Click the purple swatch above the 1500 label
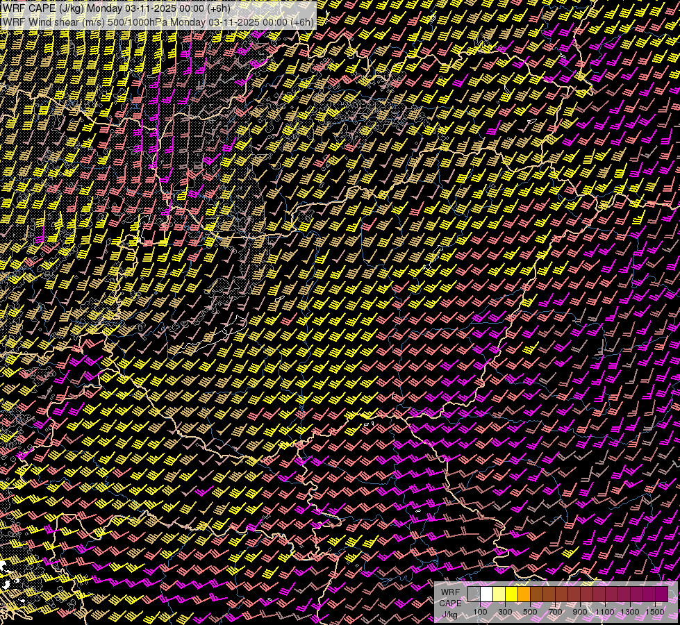Viewport: 680px width, 625px height. [x=661, y=594]
